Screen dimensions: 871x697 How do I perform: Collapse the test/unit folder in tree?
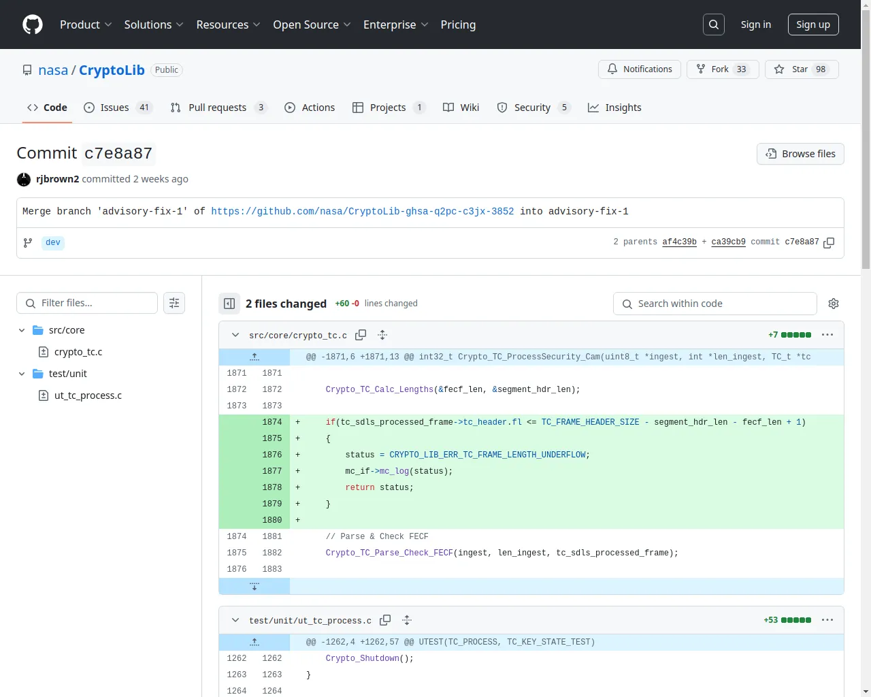(x=22, y=374)
